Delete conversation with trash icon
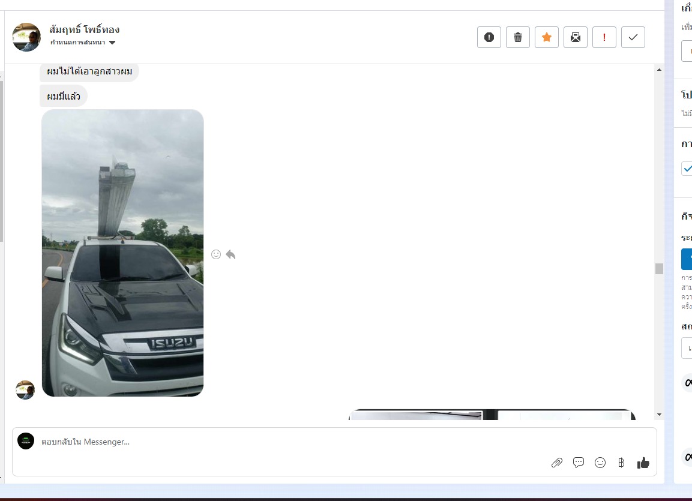The height and width of the screenshot is (501, 692). point(518,37)
